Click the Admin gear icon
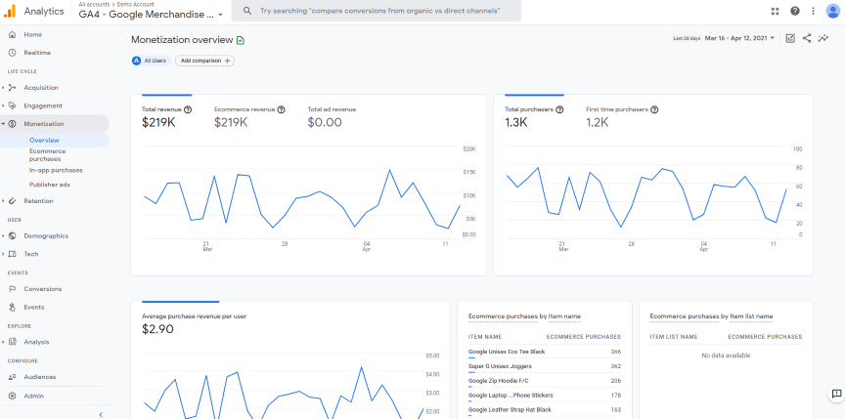This screenshot has height=419, width=845. pyautogui.click(x=12, y=396)
